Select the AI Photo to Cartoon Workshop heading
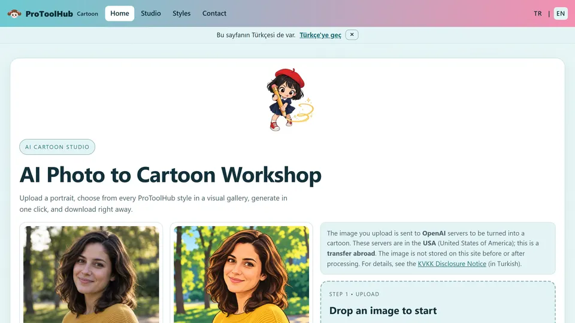 [x=170, y=175]
